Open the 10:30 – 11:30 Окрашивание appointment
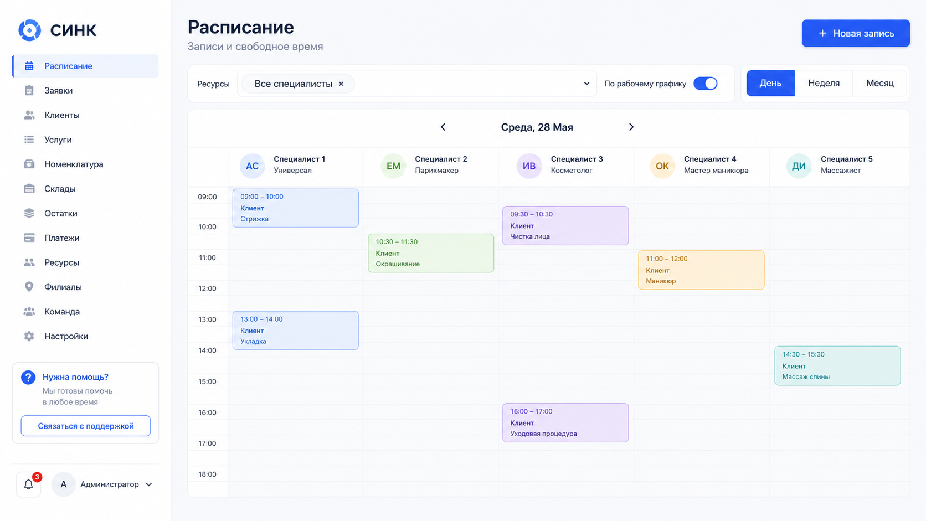 (x=431, y=253)
